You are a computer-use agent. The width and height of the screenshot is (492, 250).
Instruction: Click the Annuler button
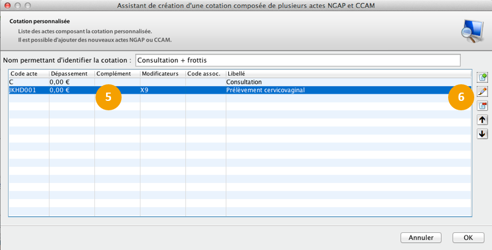[421, 238]
